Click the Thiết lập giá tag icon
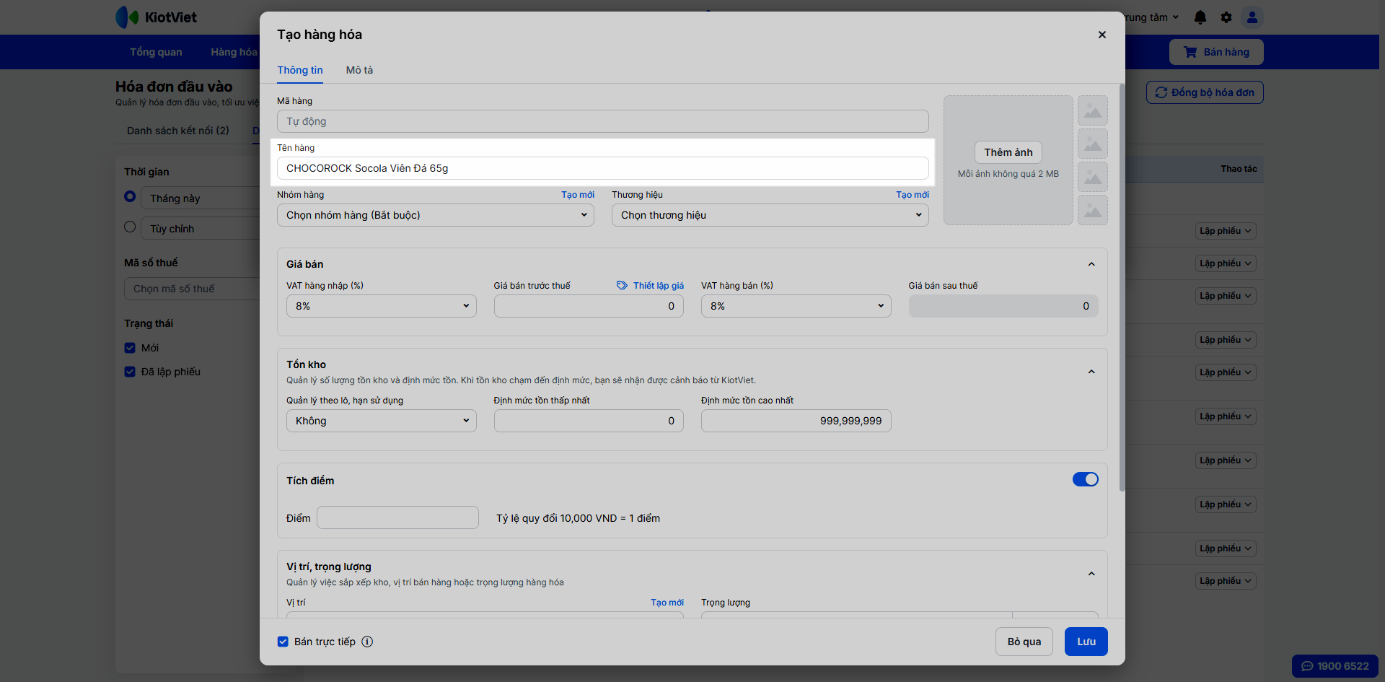Screen dimensions: 1385x682 click(x=622, y=286)
